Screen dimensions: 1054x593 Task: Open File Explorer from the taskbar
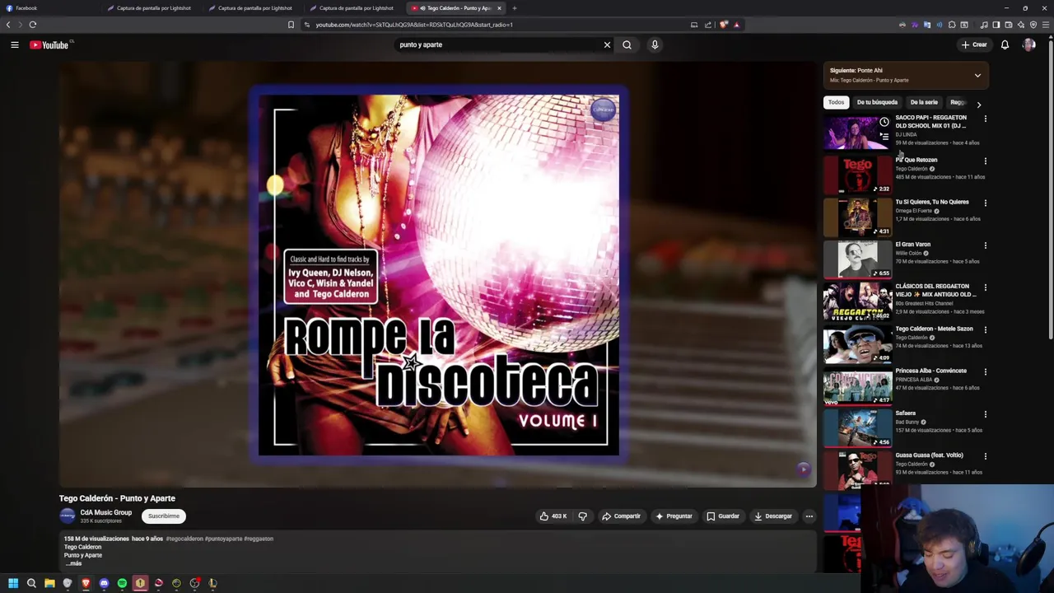[49, 583]
